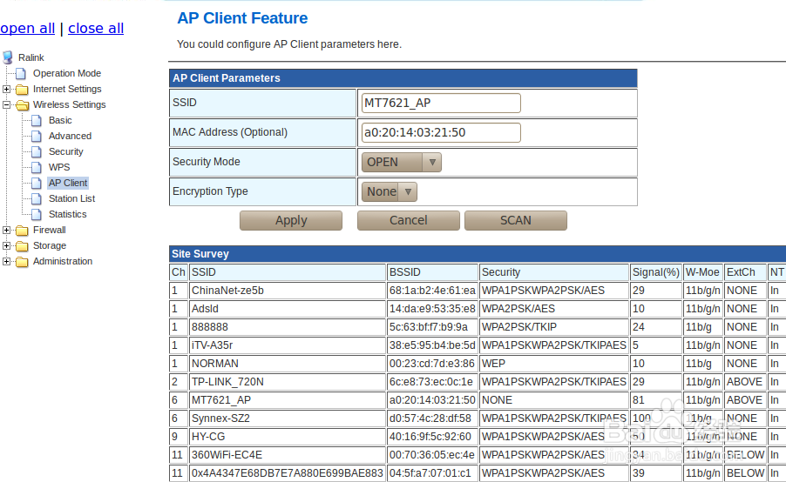
Task: Click the Advanced page icon
Action: click(x=36, y=136)
